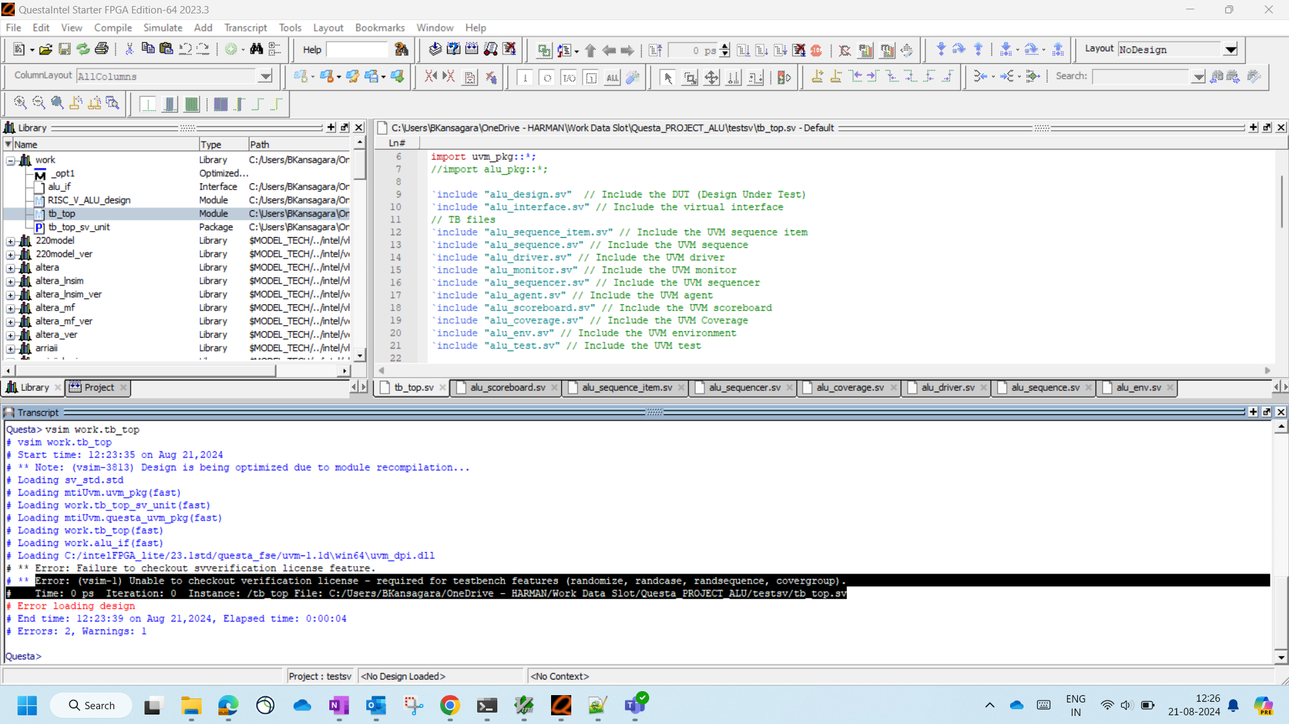Open the Layout NoDesign dropdown

1230,50
